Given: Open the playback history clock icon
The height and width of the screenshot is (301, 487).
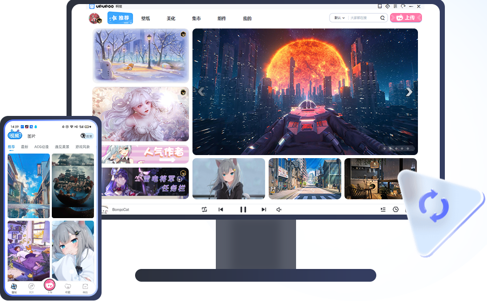Looking at the screenshot, I should click(x=395, y=209).
